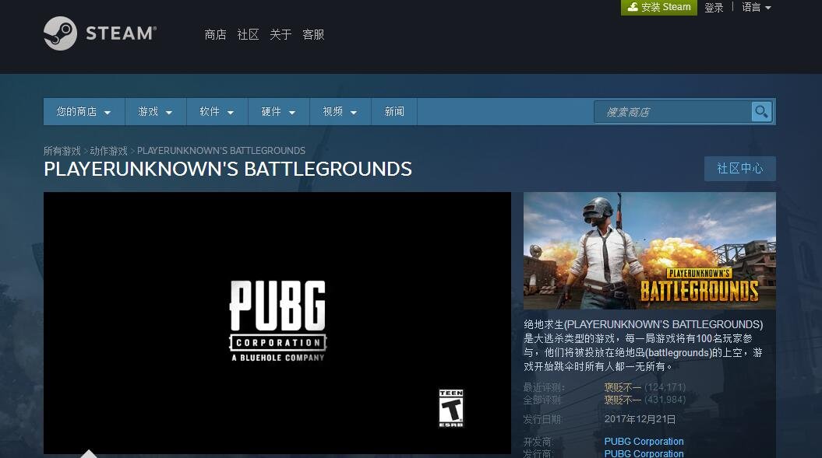822x458 pixels.
Task: Select the 新闻 navigation item
Action: (394, 111)
